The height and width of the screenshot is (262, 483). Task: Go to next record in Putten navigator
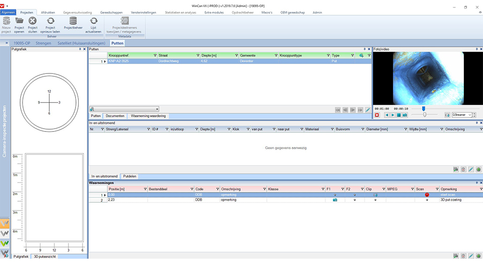353,109
